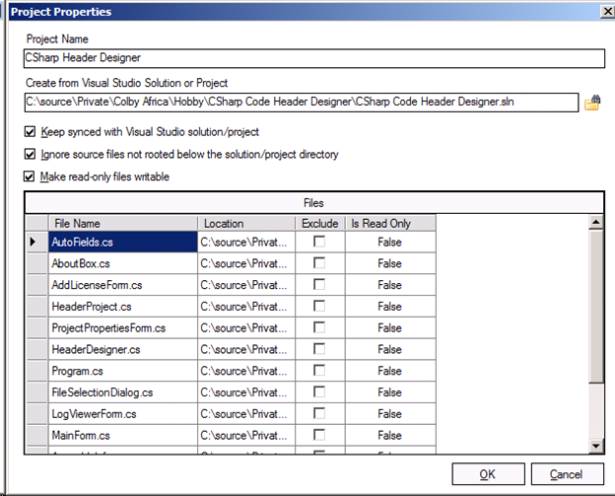The height and width of the screenshot is (496, 615).
Task: Click the Is Read Only column header
Action: 390,223
